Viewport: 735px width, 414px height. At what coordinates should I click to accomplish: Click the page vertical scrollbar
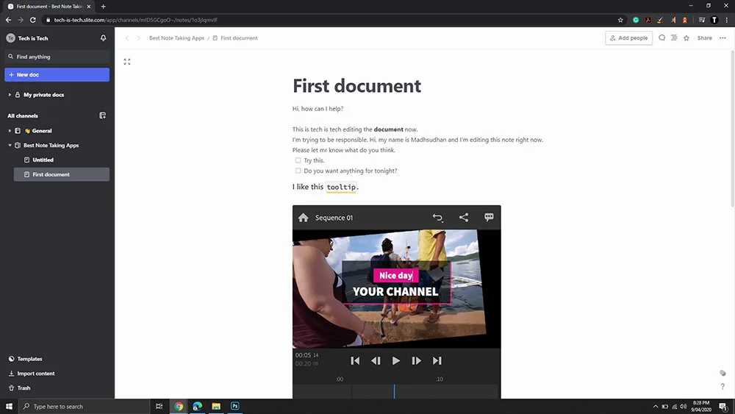(x=732, y=129)
